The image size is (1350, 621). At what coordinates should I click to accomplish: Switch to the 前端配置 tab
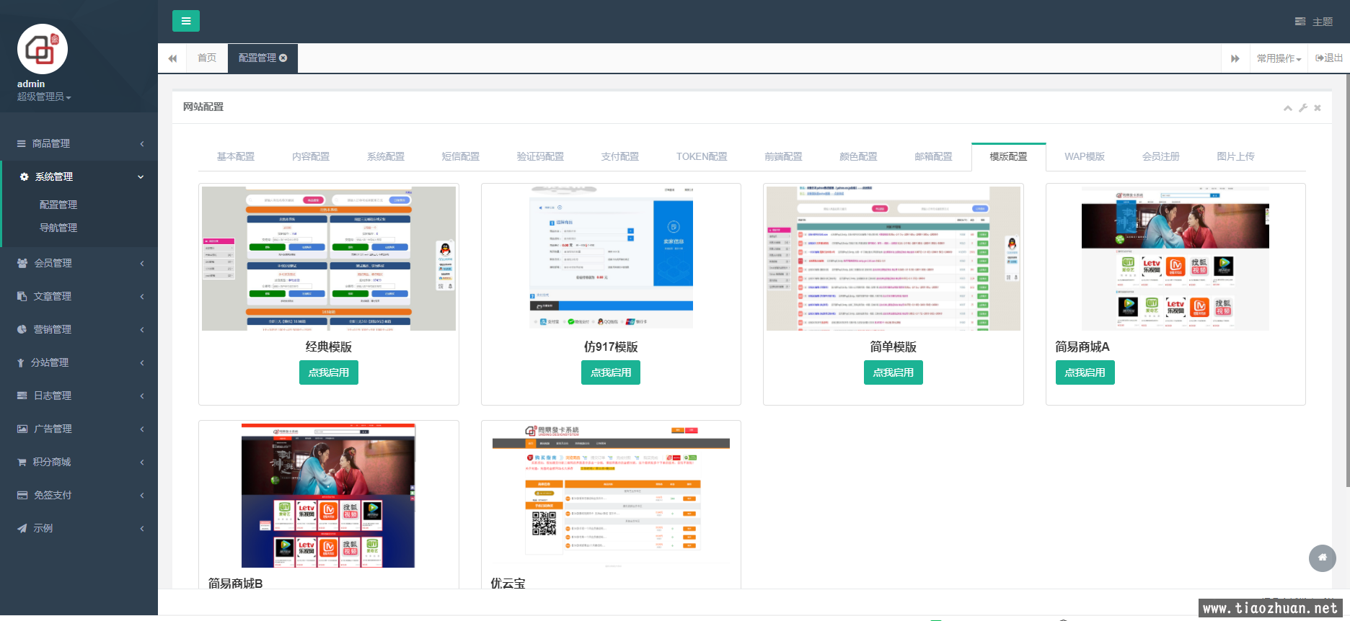point(784,156)
